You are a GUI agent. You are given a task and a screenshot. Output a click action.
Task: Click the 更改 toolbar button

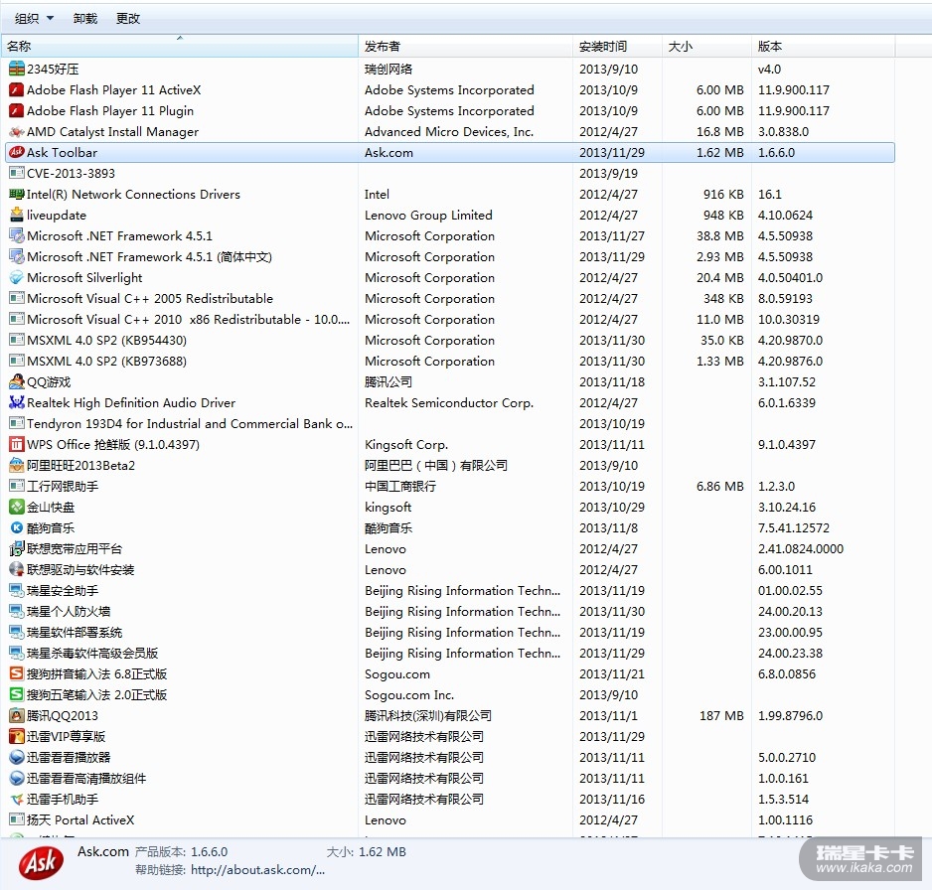(128, 19)
